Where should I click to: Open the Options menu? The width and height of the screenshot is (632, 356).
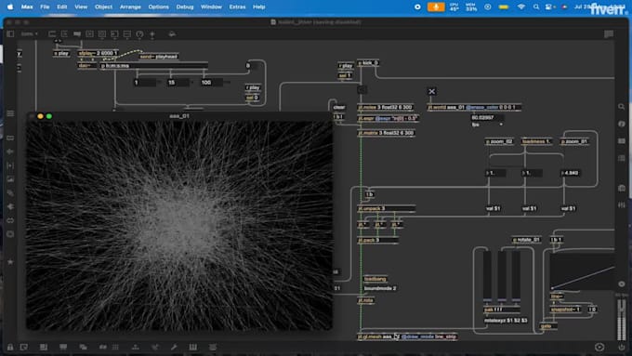[x=158, y=7]
